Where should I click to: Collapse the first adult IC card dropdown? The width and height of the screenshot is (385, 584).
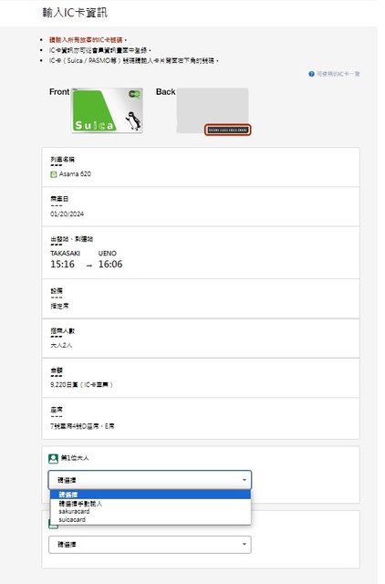pos(150,480)
